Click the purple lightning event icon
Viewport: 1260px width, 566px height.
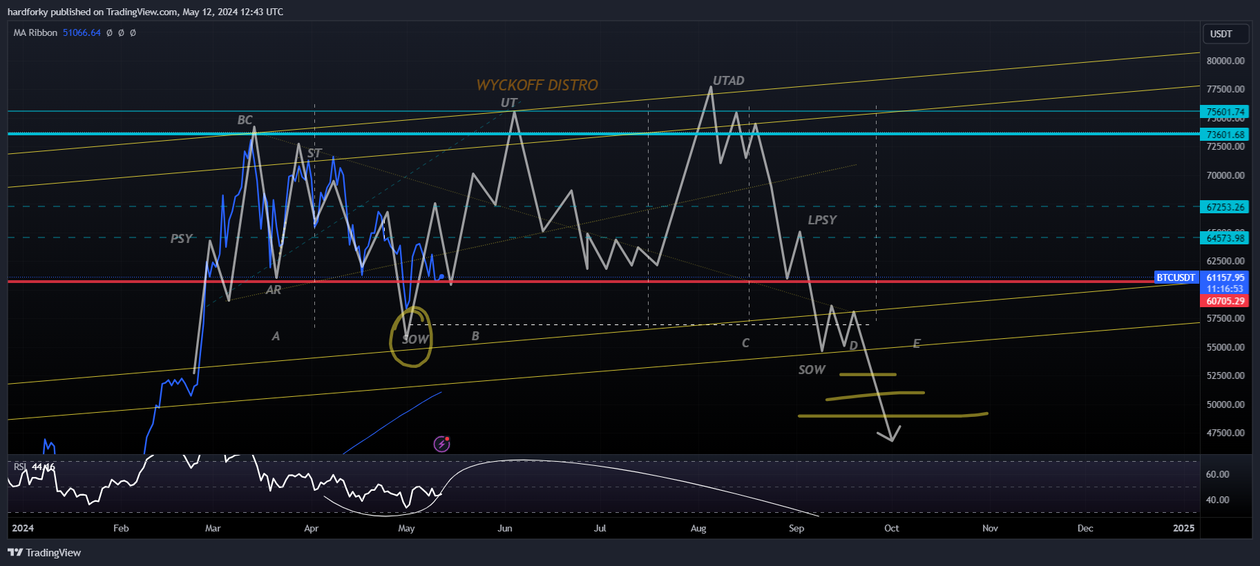[x=441, y=444]
